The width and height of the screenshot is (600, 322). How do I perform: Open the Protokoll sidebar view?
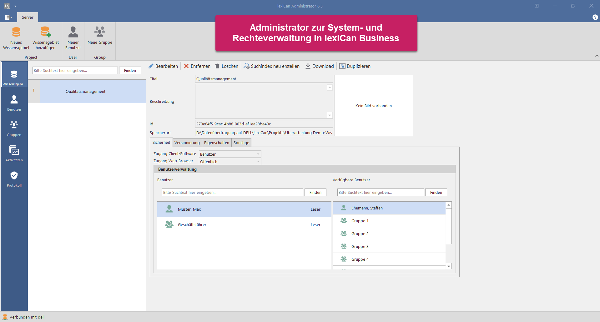point(14,179)
